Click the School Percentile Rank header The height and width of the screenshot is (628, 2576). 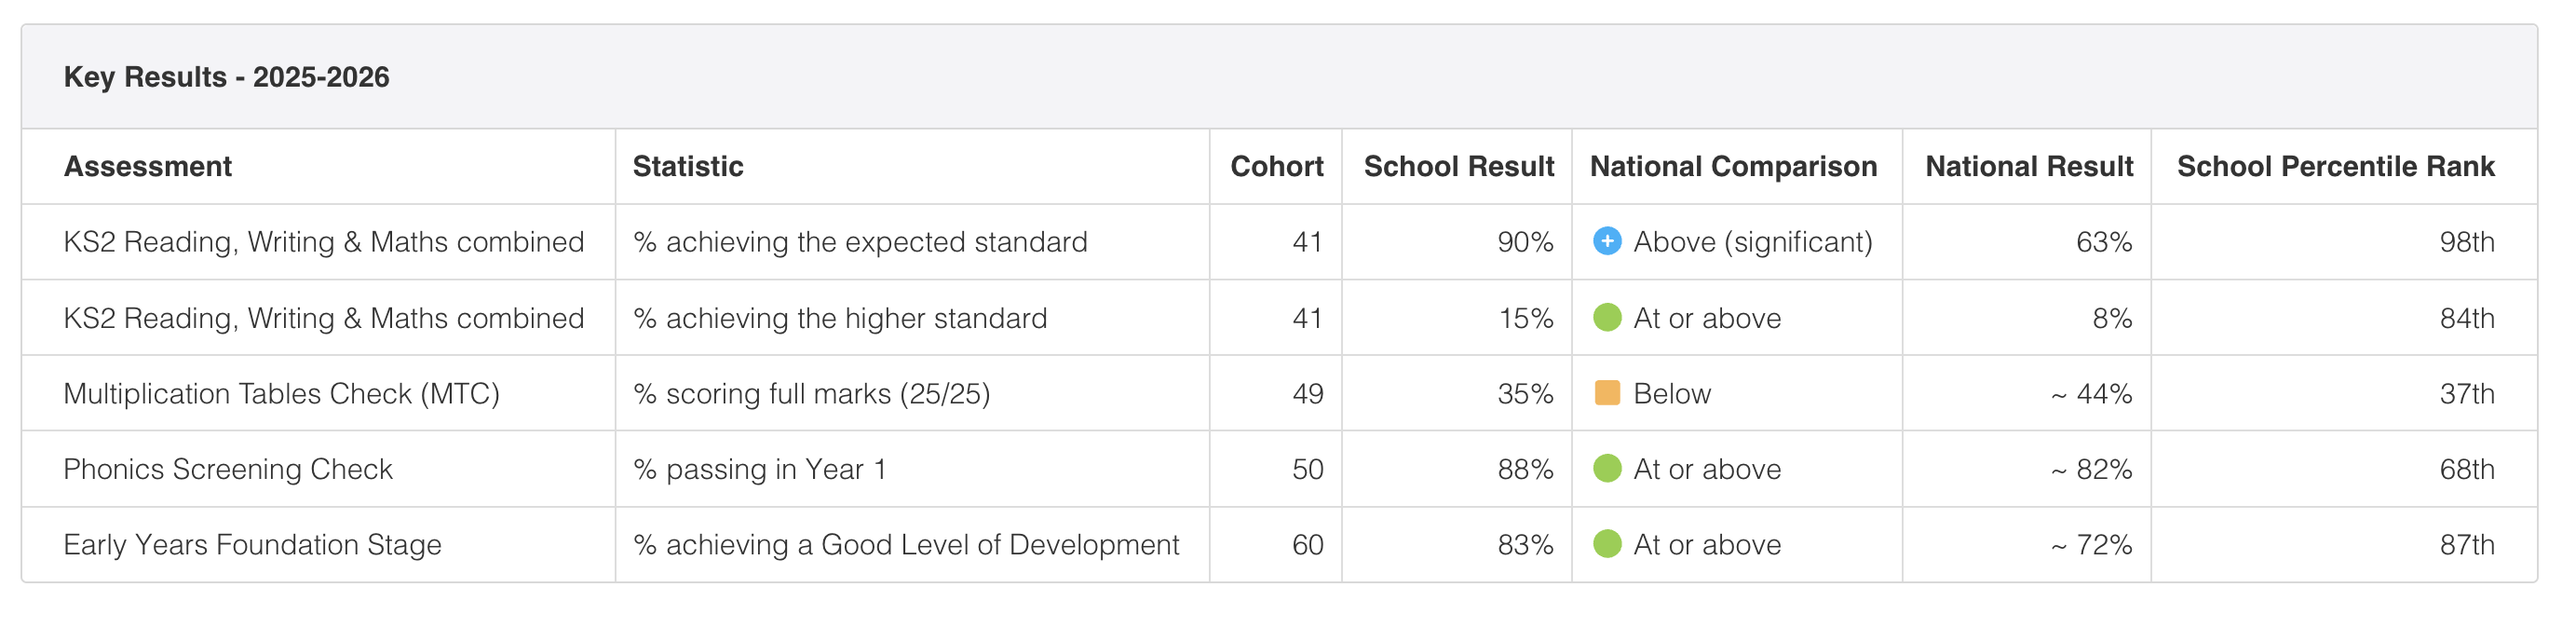[x=2335, y=166]
